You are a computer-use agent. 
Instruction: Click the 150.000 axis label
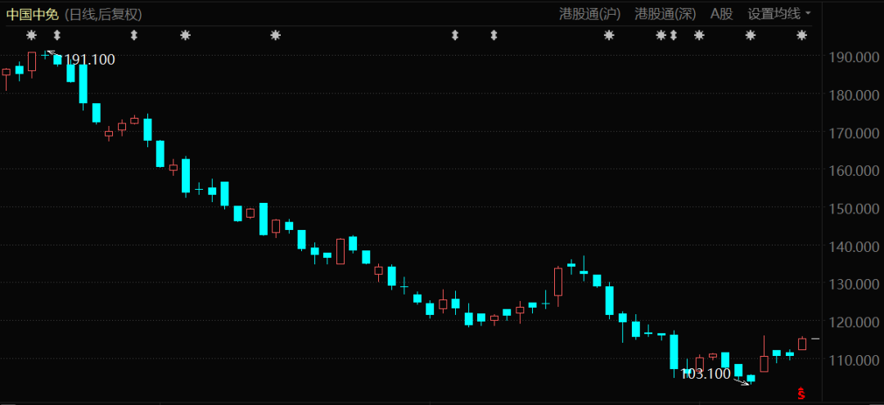tap(853, 209)
